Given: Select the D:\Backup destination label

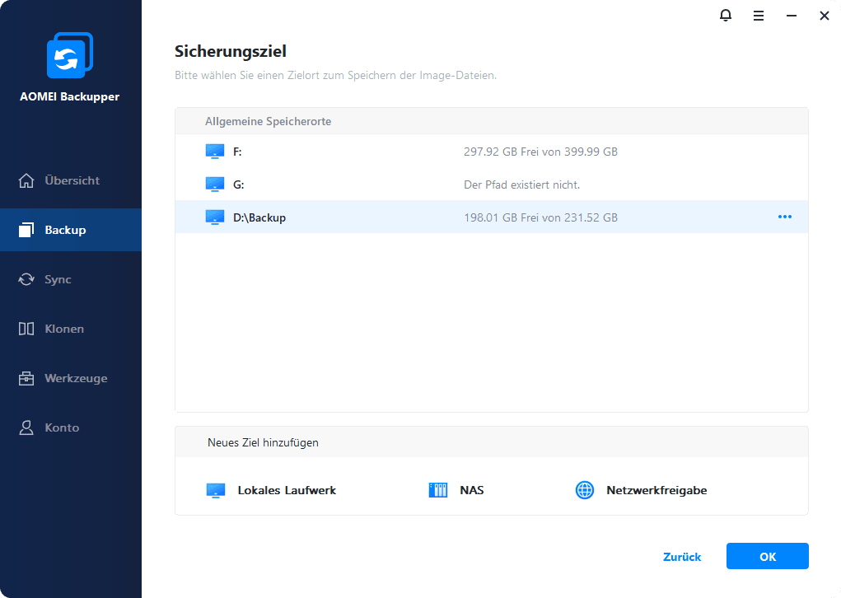Looking at the screenshot, I should [x=259, y=217].
